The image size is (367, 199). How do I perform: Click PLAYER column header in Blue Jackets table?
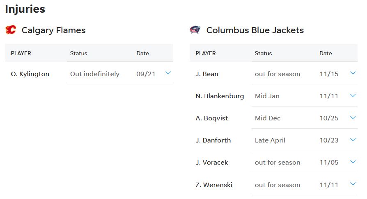click(x=206, y=53)
